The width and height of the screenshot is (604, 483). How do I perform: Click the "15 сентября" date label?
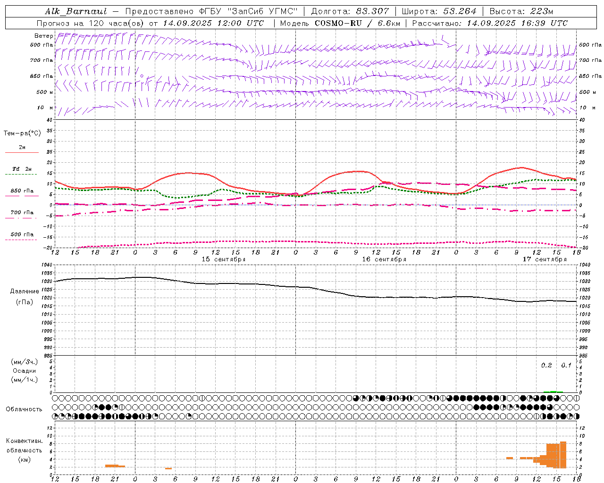224,259
